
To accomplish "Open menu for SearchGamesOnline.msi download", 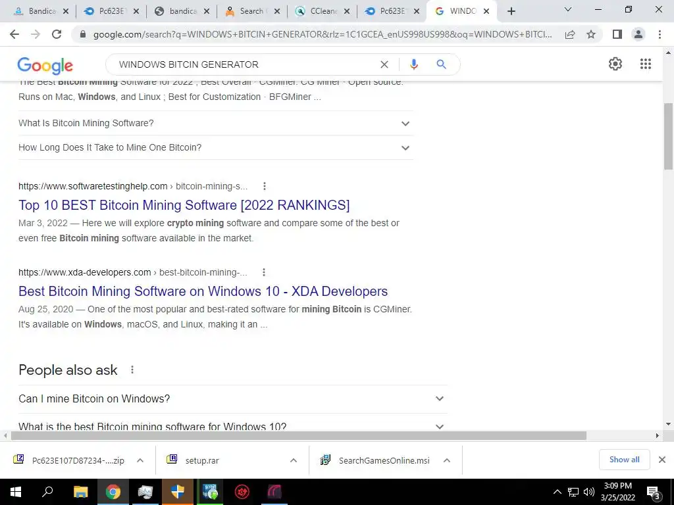I will point(447,460).
